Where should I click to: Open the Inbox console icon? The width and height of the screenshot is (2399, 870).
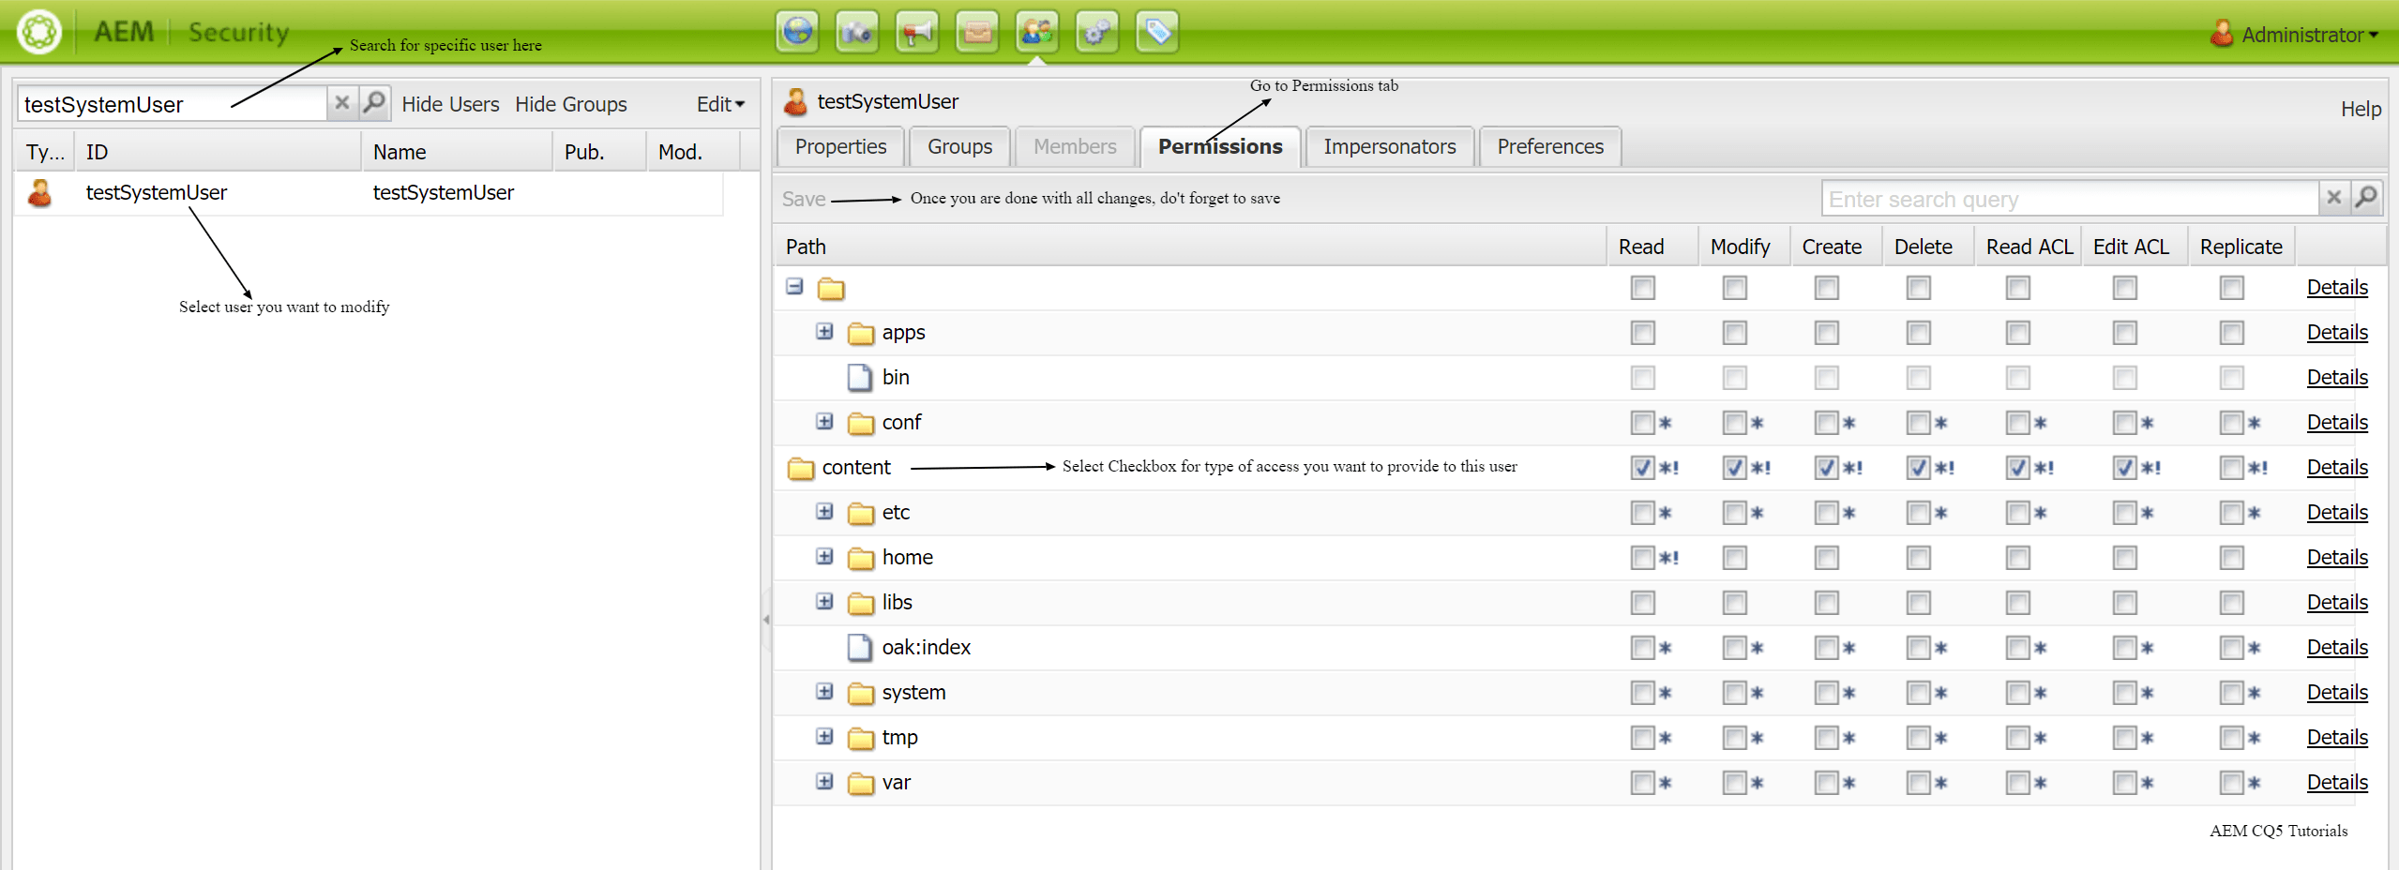[976, 31]
